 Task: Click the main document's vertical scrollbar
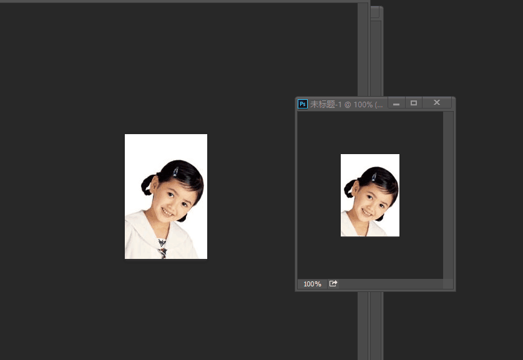click(x=363, y=50)
